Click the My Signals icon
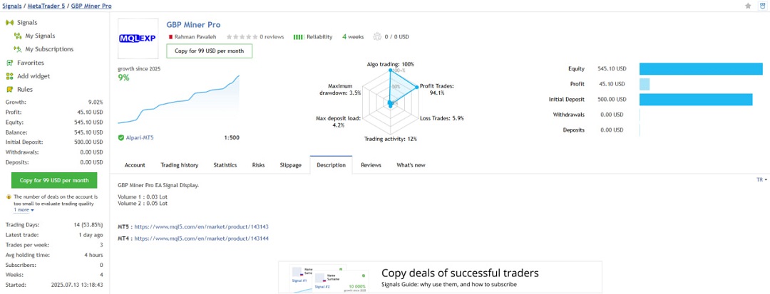 click(x=18, y=36)
